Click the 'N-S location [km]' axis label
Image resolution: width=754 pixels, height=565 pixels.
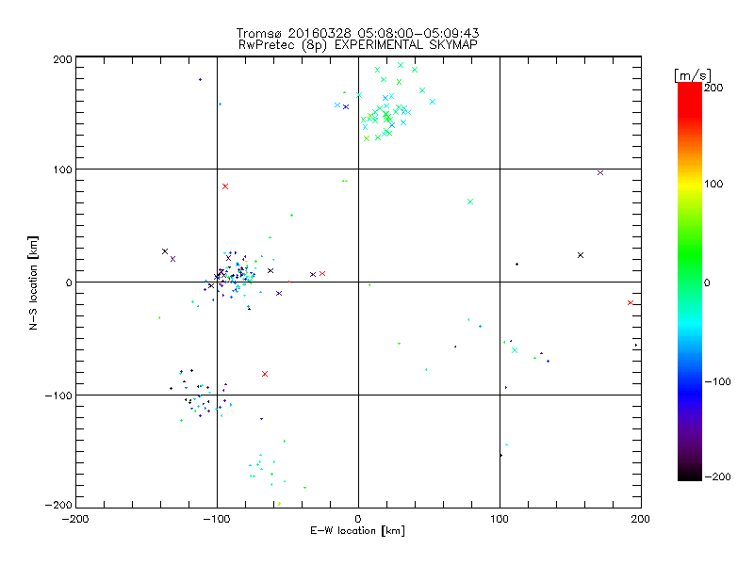33,283
